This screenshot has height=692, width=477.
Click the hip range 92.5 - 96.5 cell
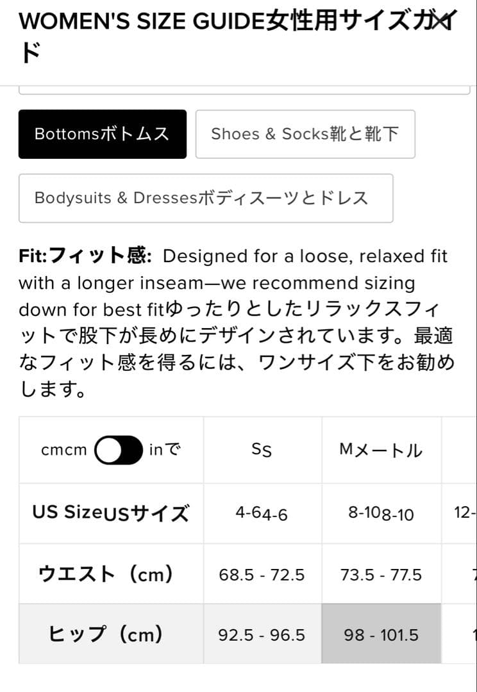(260, 634)
